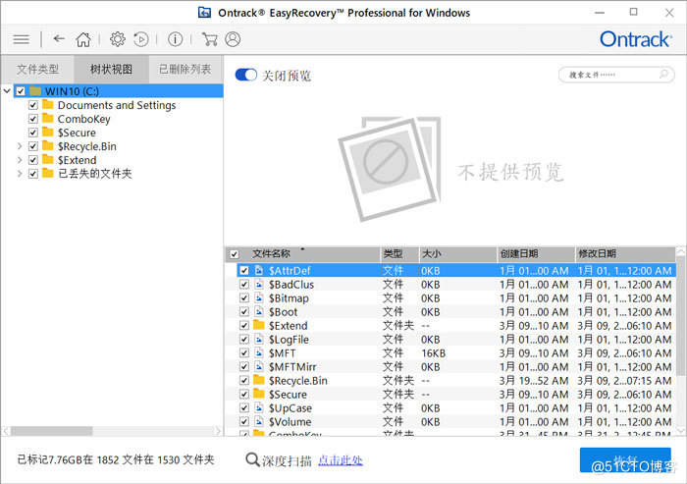Switch to the 文件类型 tab

tap(37, 69)
